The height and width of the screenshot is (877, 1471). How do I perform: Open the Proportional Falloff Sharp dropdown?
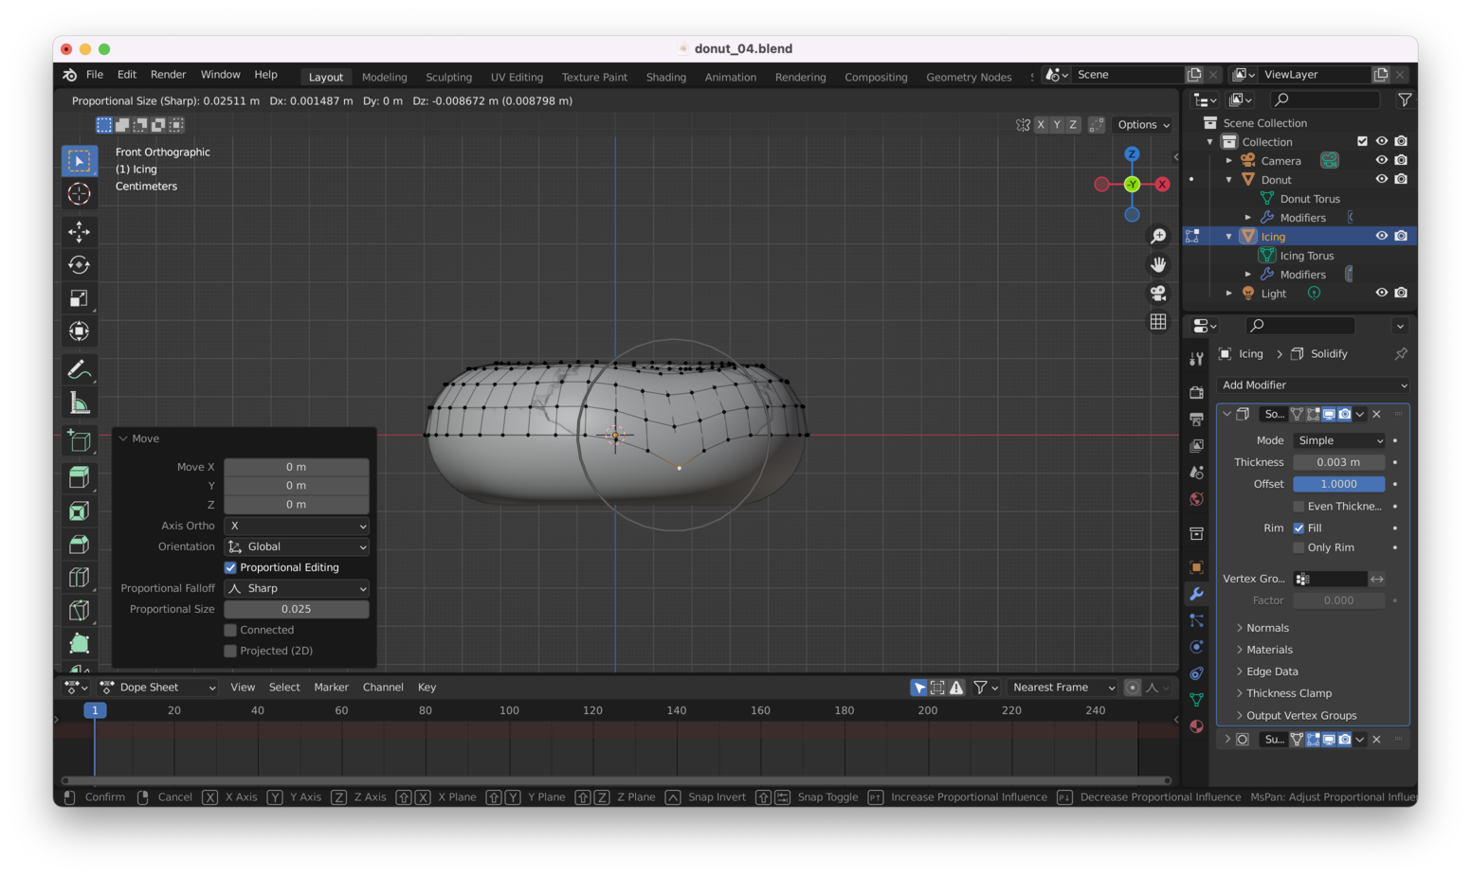[x=297, y=588]
